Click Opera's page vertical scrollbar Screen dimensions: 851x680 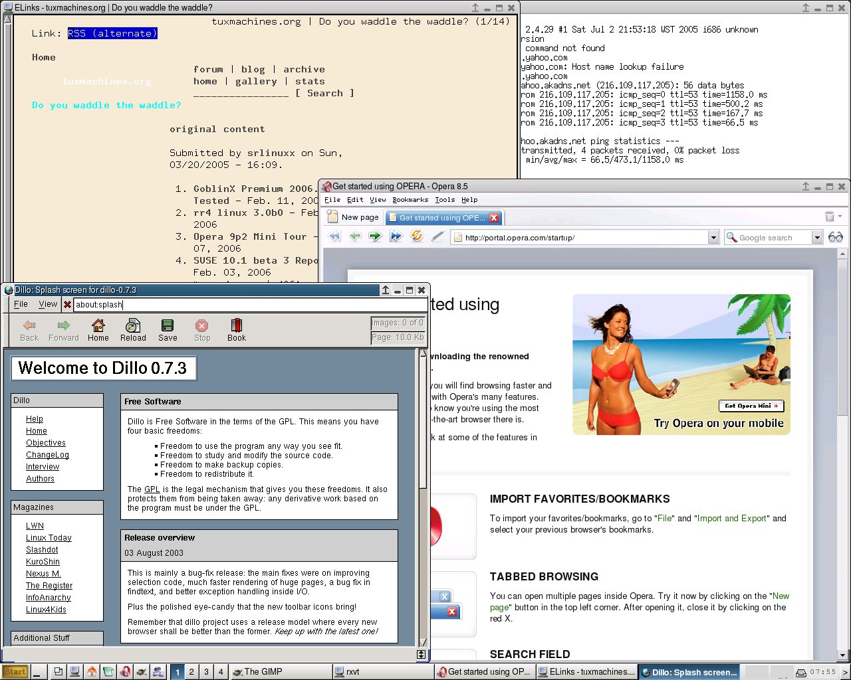(842, 455)
